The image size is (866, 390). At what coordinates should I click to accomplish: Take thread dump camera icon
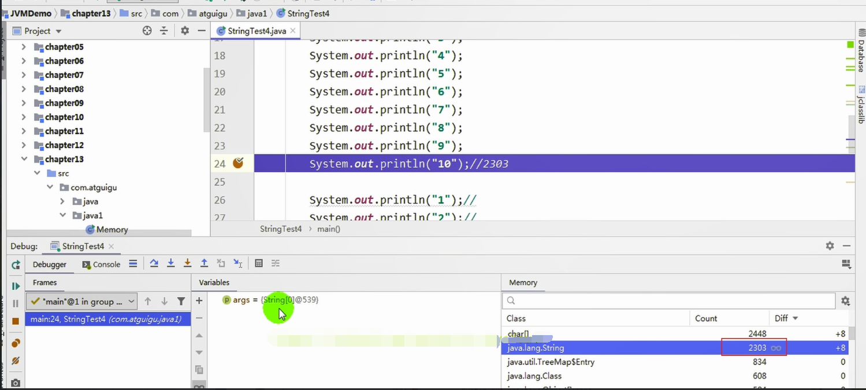16,382
